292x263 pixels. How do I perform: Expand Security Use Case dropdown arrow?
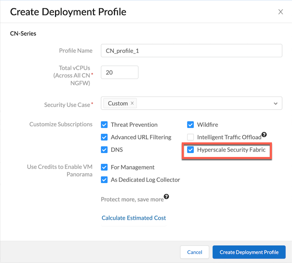pyautogui.click(x=275, y=104)
